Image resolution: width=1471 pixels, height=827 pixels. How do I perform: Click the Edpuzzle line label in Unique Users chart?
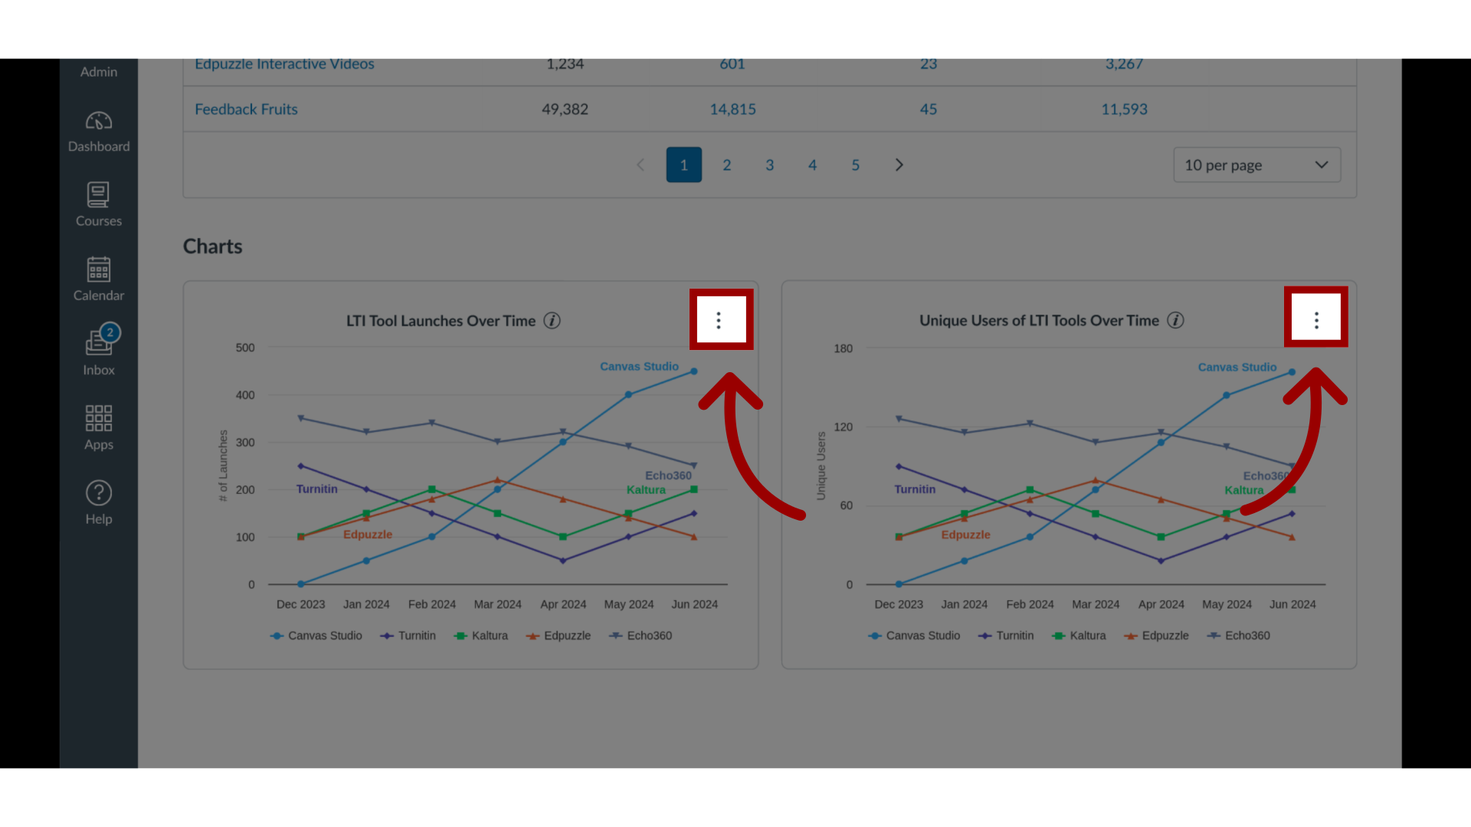coord(965,534)
